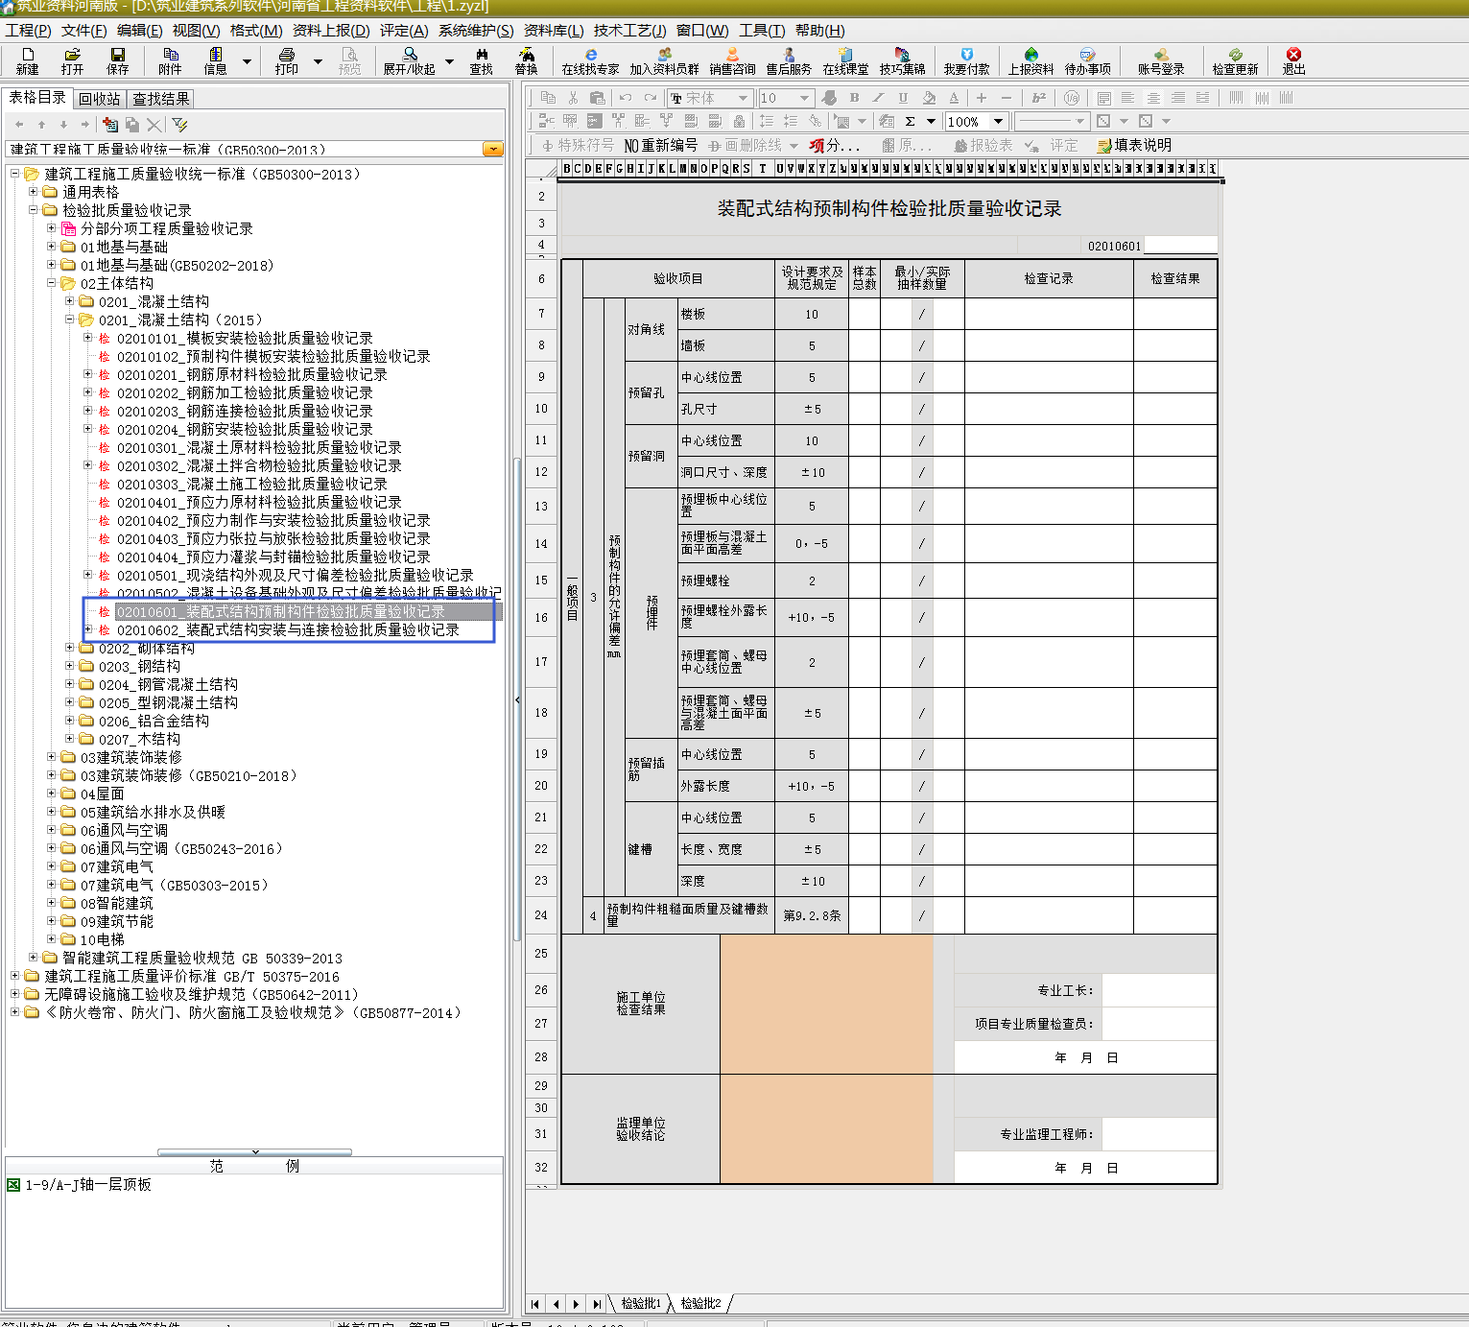Click 账号登录 account login icon
The width and height of the screenshot is (1469, 1327).
1161,60
